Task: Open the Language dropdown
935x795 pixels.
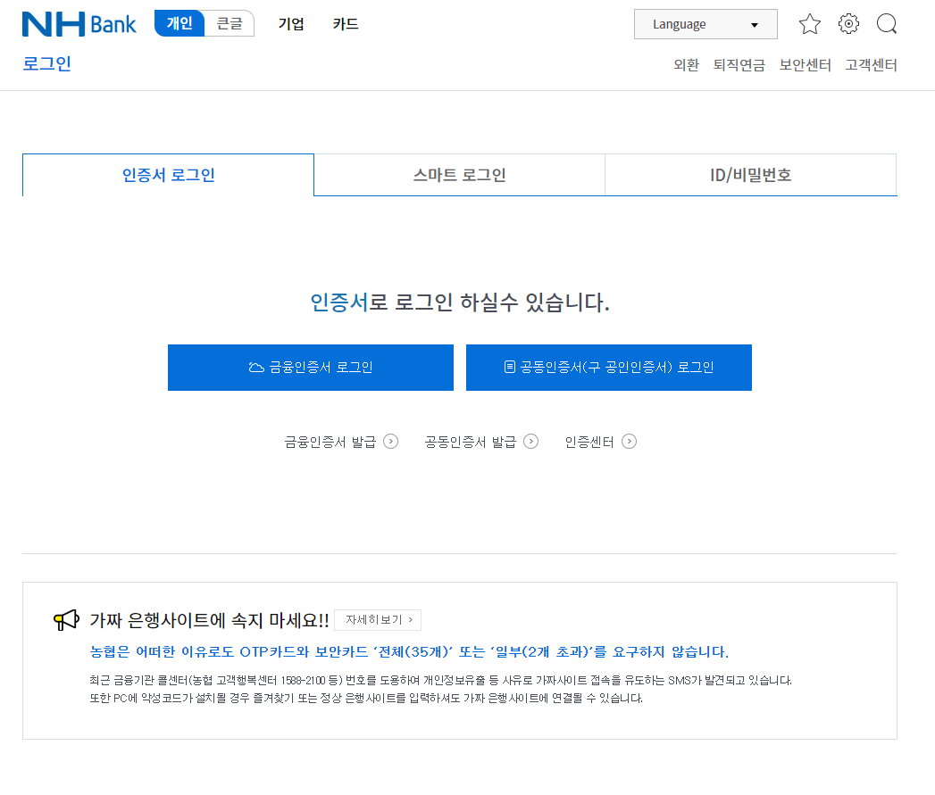Action: [705, 24]
